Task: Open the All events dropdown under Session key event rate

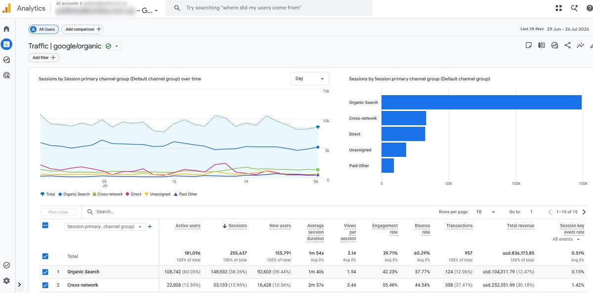Action: [x=566, y=239]
